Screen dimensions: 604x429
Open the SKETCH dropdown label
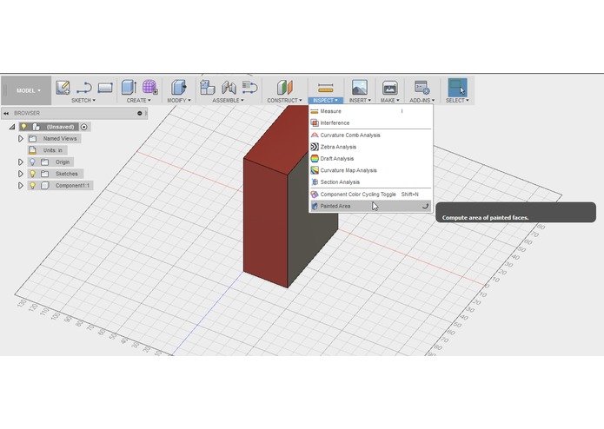(83, 101)
